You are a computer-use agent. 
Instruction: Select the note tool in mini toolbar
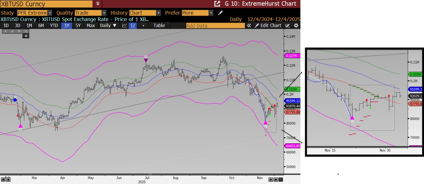[19, 31]
